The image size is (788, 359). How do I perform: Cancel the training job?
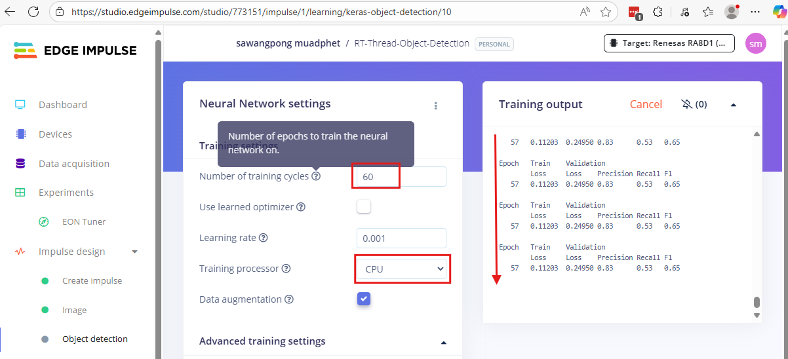point(645,105)
